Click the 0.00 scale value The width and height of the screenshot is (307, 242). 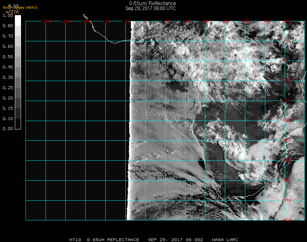(8, 129)
